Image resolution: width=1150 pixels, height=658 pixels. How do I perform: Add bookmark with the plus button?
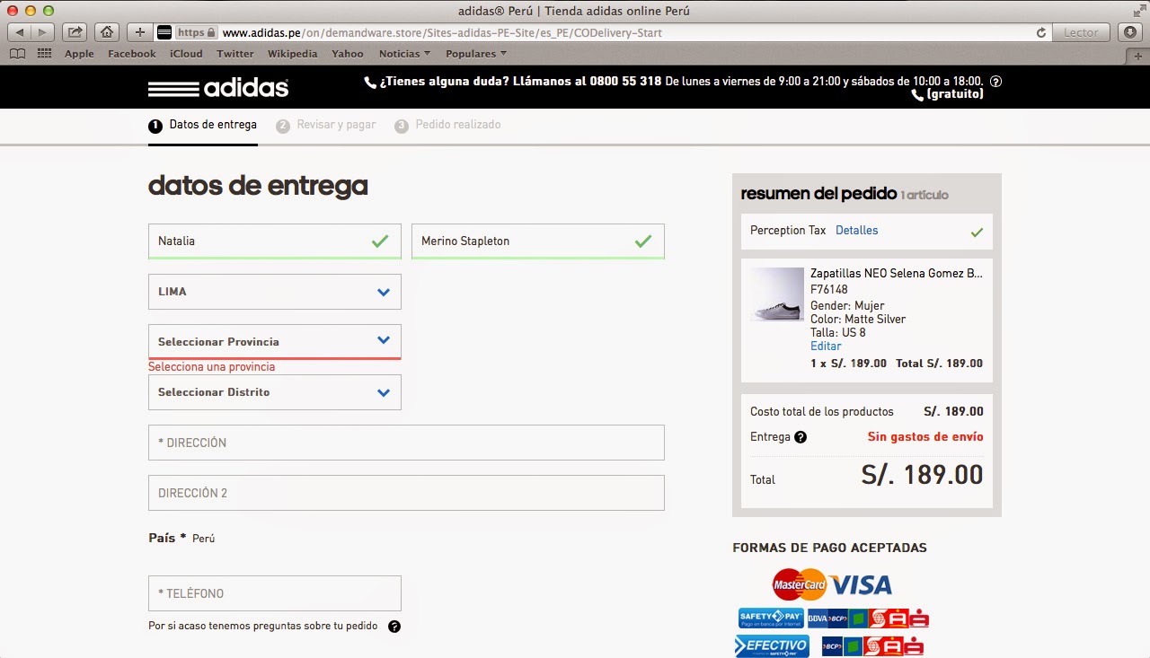coord(139,32)
